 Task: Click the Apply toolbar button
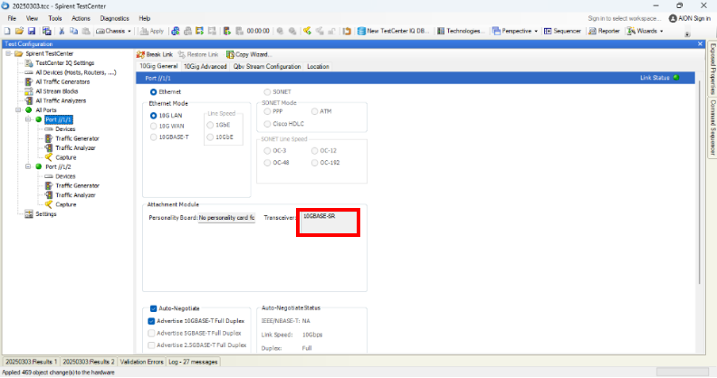[x=152, y=31]
